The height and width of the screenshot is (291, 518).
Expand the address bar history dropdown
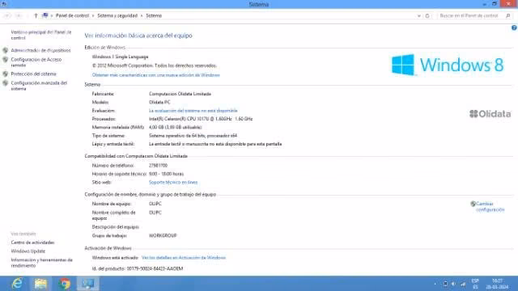[419, 16]
